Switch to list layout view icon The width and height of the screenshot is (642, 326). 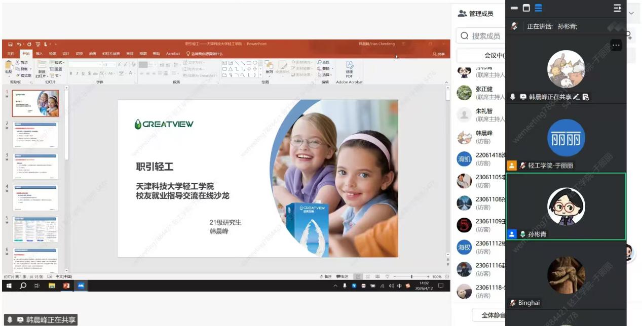click(x=539, y=8)
